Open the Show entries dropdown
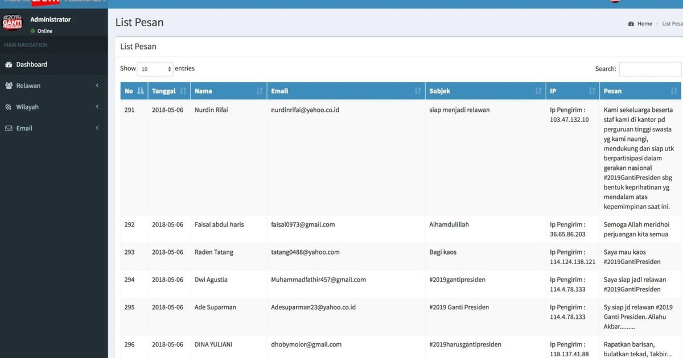 155,68
